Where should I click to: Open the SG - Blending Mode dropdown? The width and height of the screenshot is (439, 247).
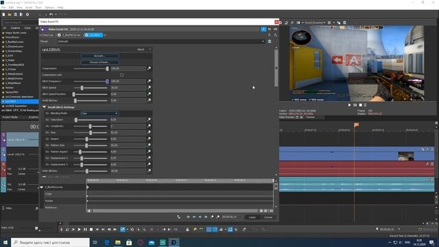(x=99, y=113)
